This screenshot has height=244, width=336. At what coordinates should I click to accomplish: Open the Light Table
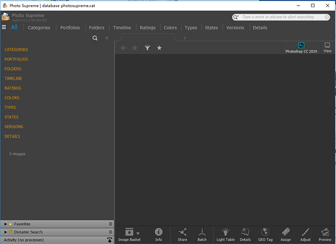click(x=225, y=234)
